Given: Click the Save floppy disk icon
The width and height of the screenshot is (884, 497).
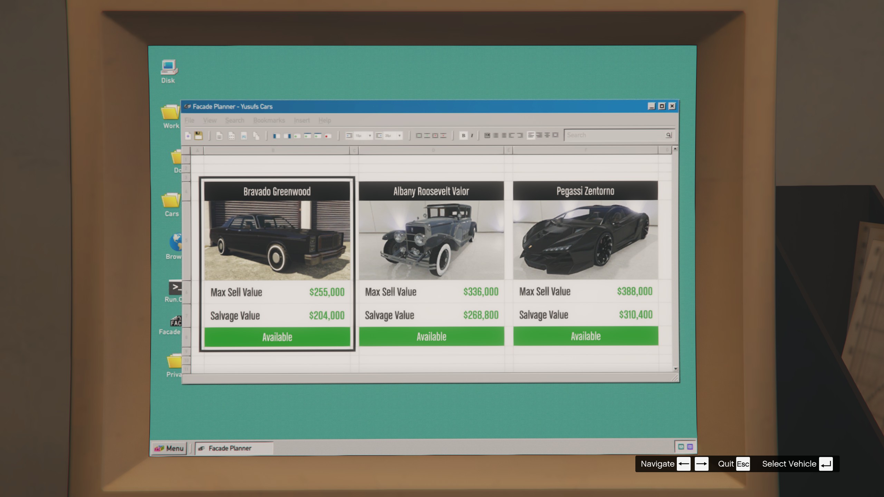Looking at the screenshot, I should tap(198, 136).
